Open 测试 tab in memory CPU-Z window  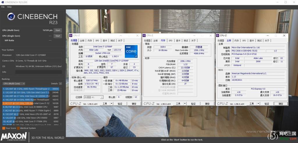(x=186, y=41)
